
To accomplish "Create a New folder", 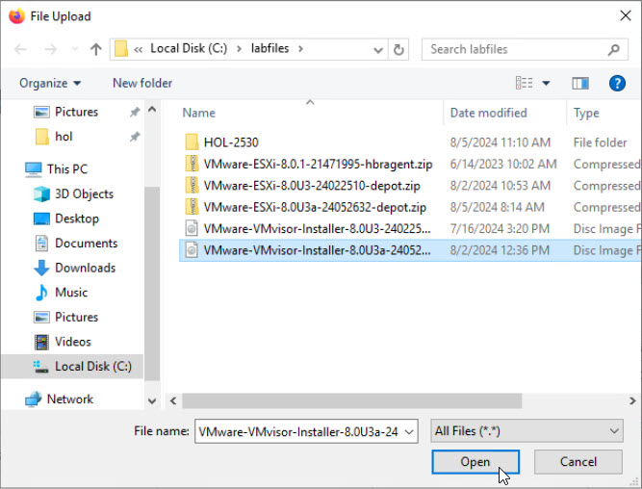I will (x=142, y=83).
